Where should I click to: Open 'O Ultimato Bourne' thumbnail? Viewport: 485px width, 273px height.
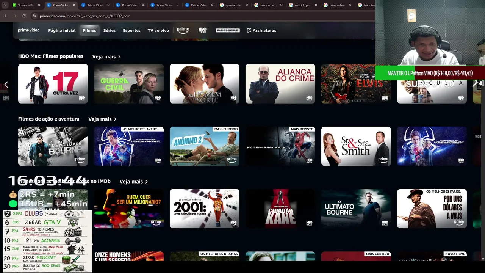356,209
